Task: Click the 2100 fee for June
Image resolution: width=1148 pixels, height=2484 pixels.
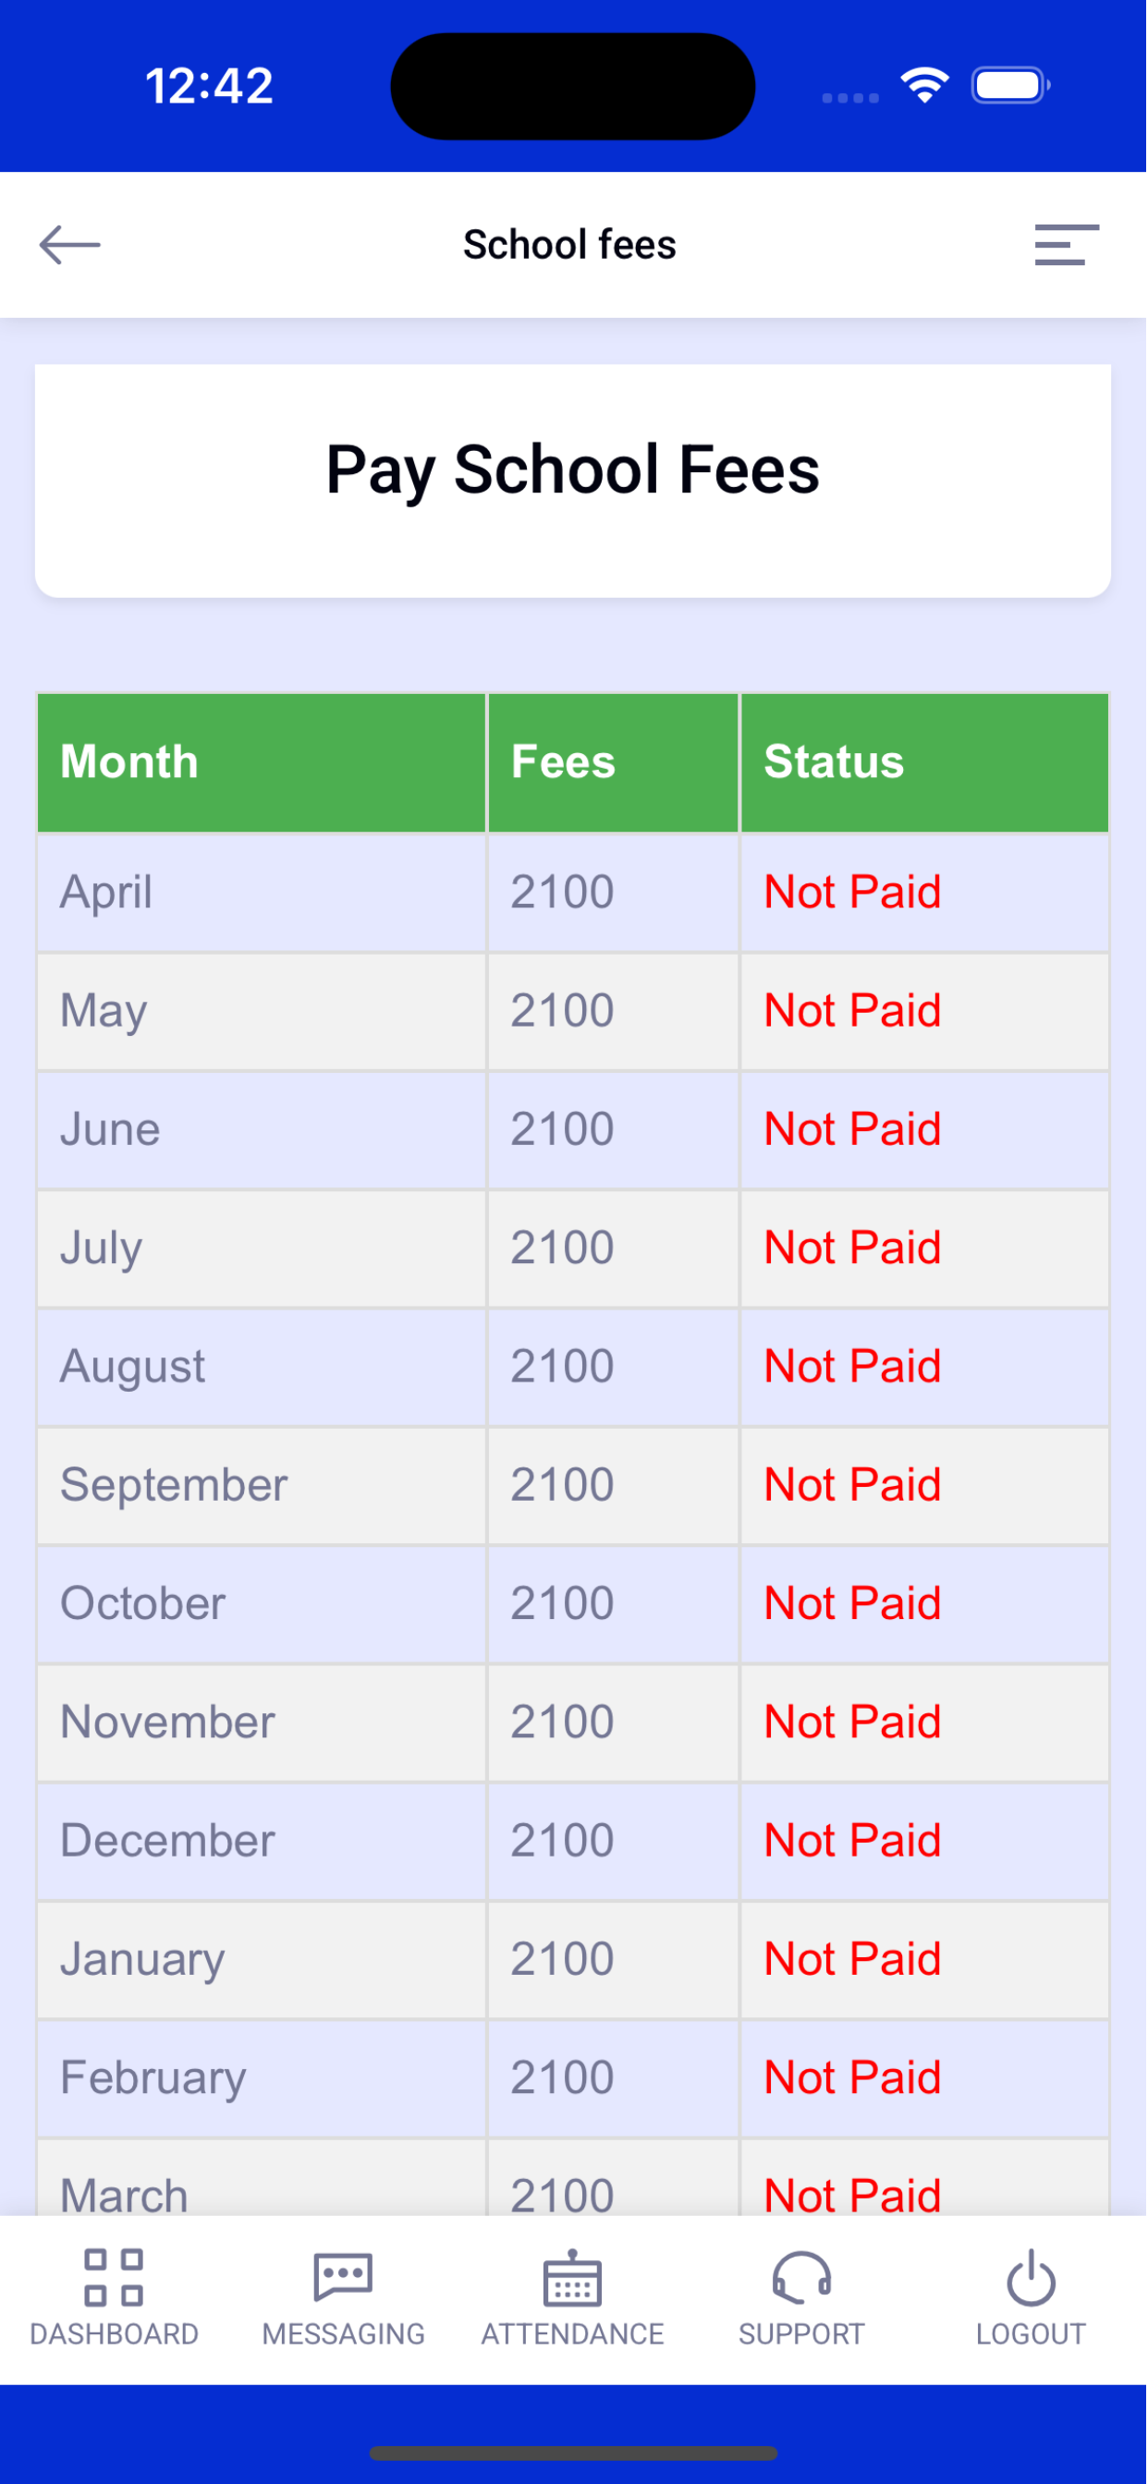Action: click(562, 1129)
